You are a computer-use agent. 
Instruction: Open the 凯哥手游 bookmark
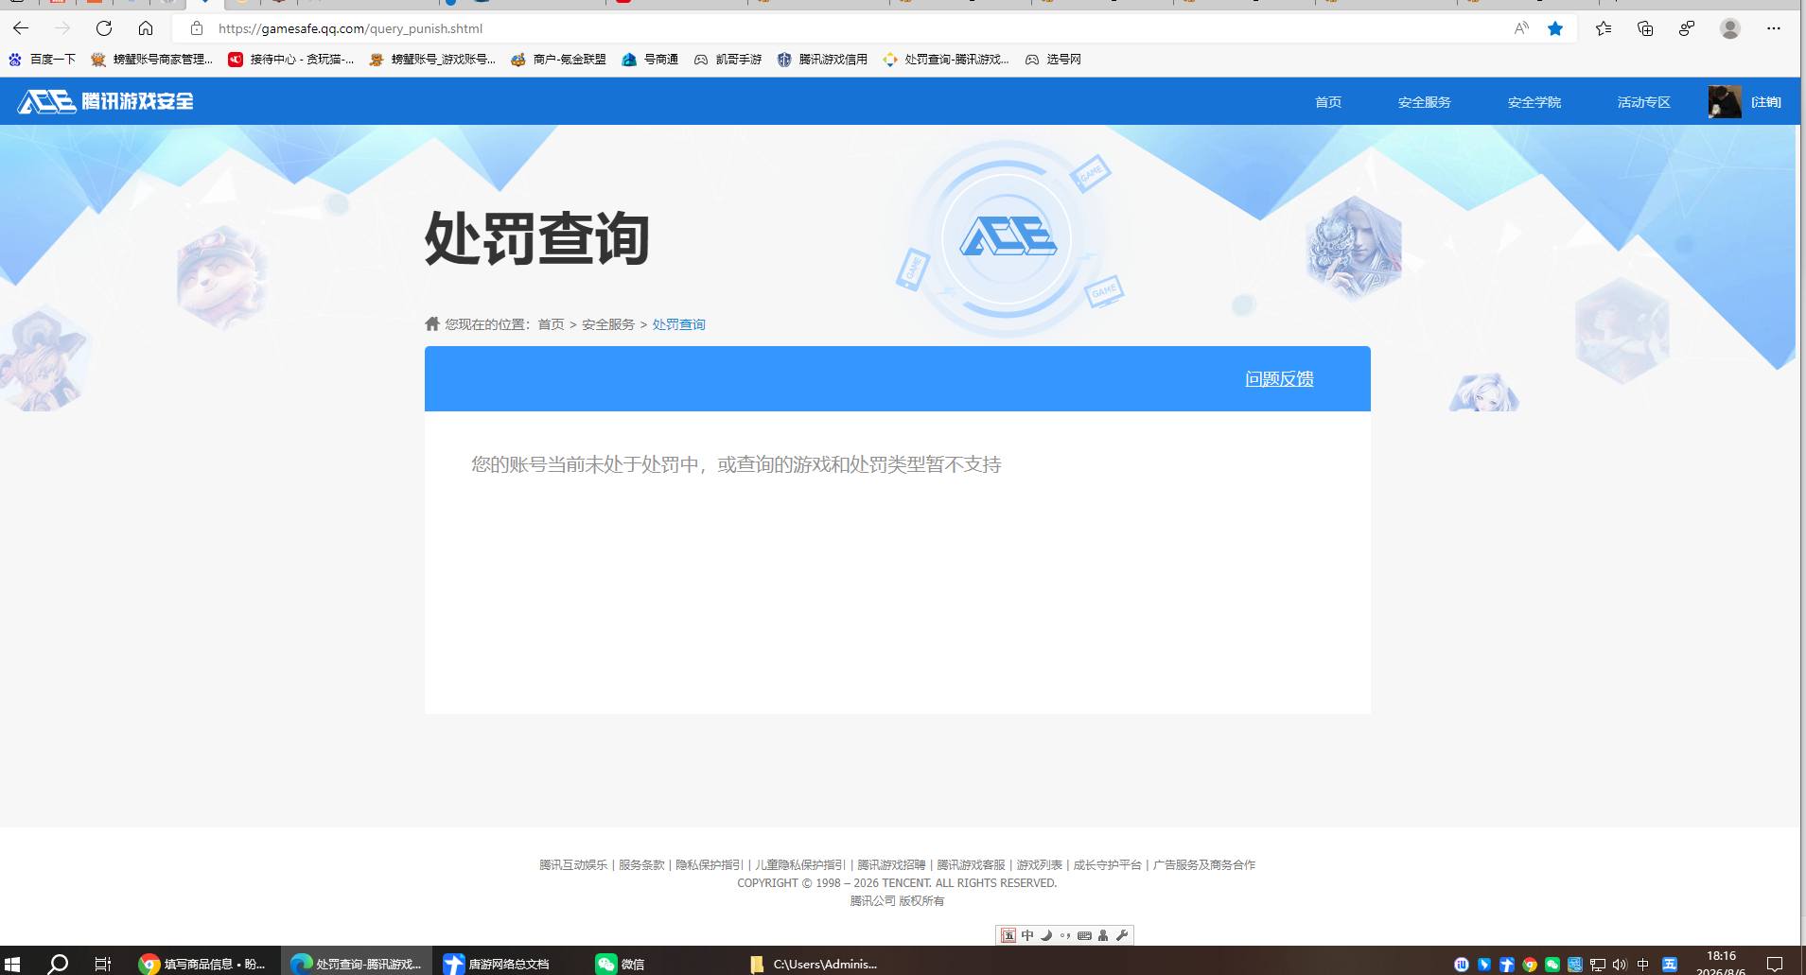(728, 59)
